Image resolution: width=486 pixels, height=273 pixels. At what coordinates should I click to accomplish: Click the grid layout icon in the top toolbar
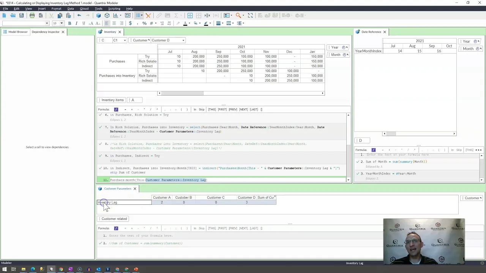[190, 16]
